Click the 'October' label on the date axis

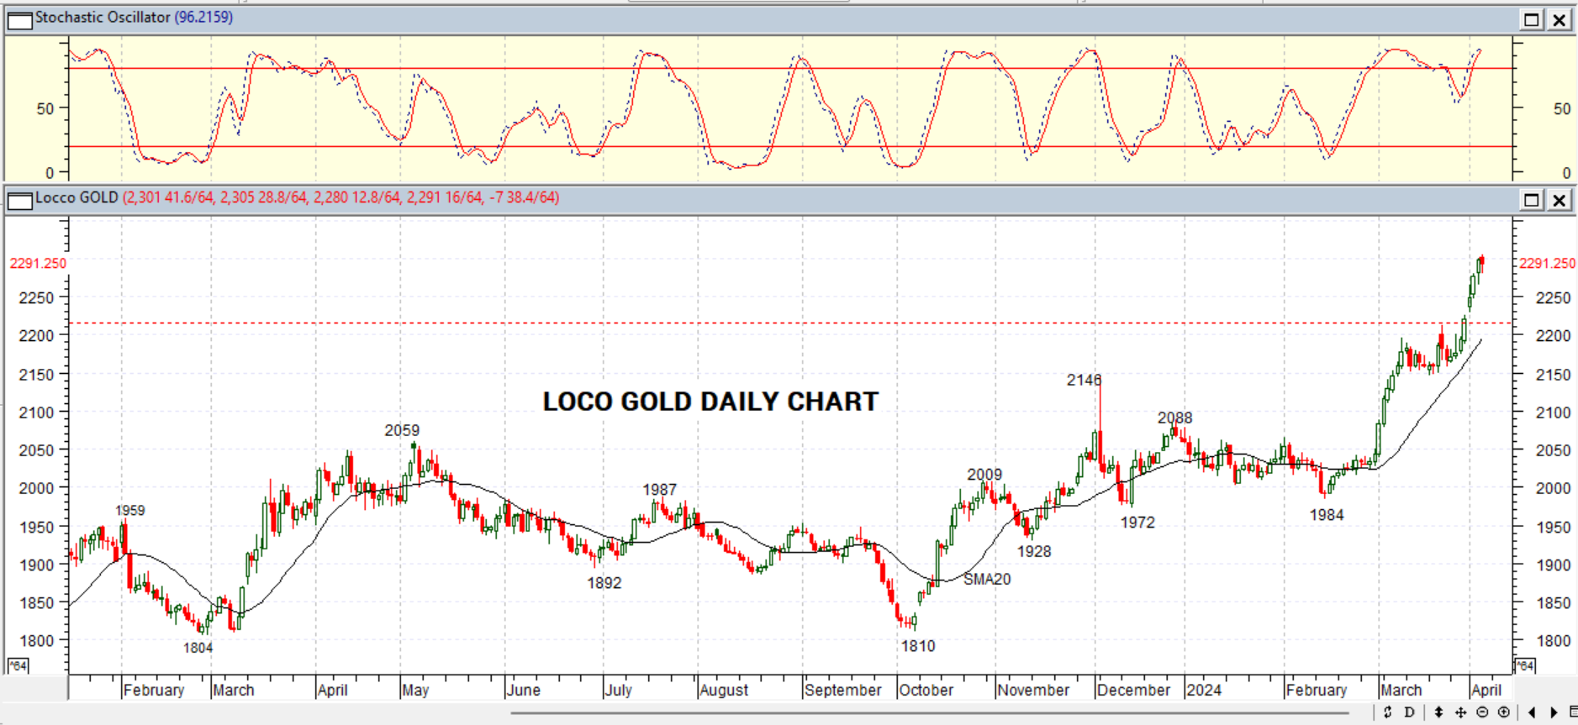(x=926, y=690)
